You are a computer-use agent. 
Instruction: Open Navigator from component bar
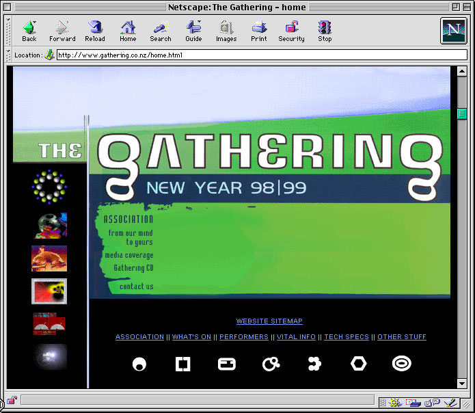[x=395, y=403]
